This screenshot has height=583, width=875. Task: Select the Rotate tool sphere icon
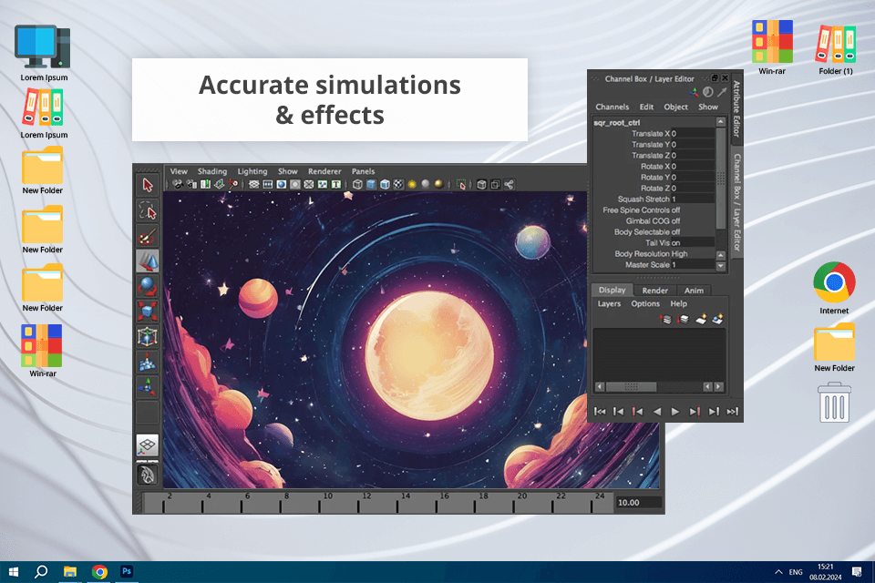[148, 286]
